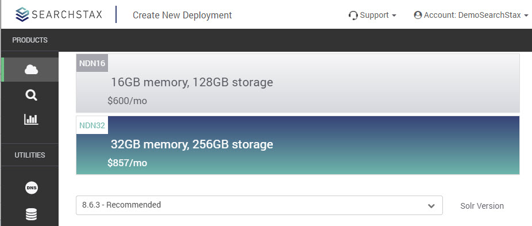Viewport: 532px width, 226px height.
Task: Click the Create New Deployment title
Action: point(182,16)
